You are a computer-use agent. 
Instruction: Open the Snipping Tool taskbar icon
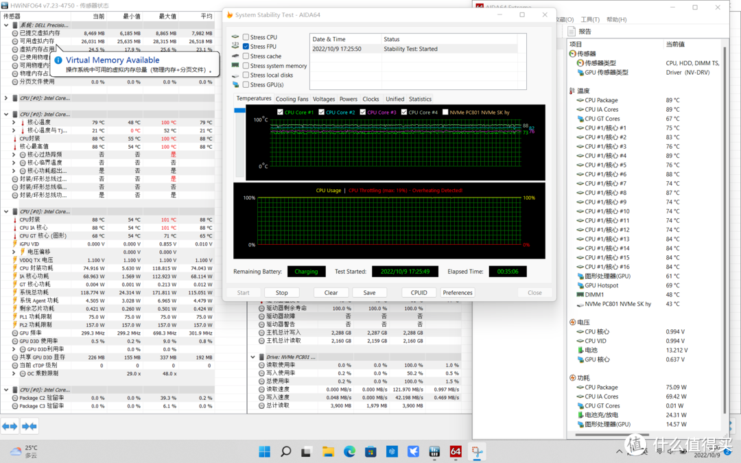point(477,451)
